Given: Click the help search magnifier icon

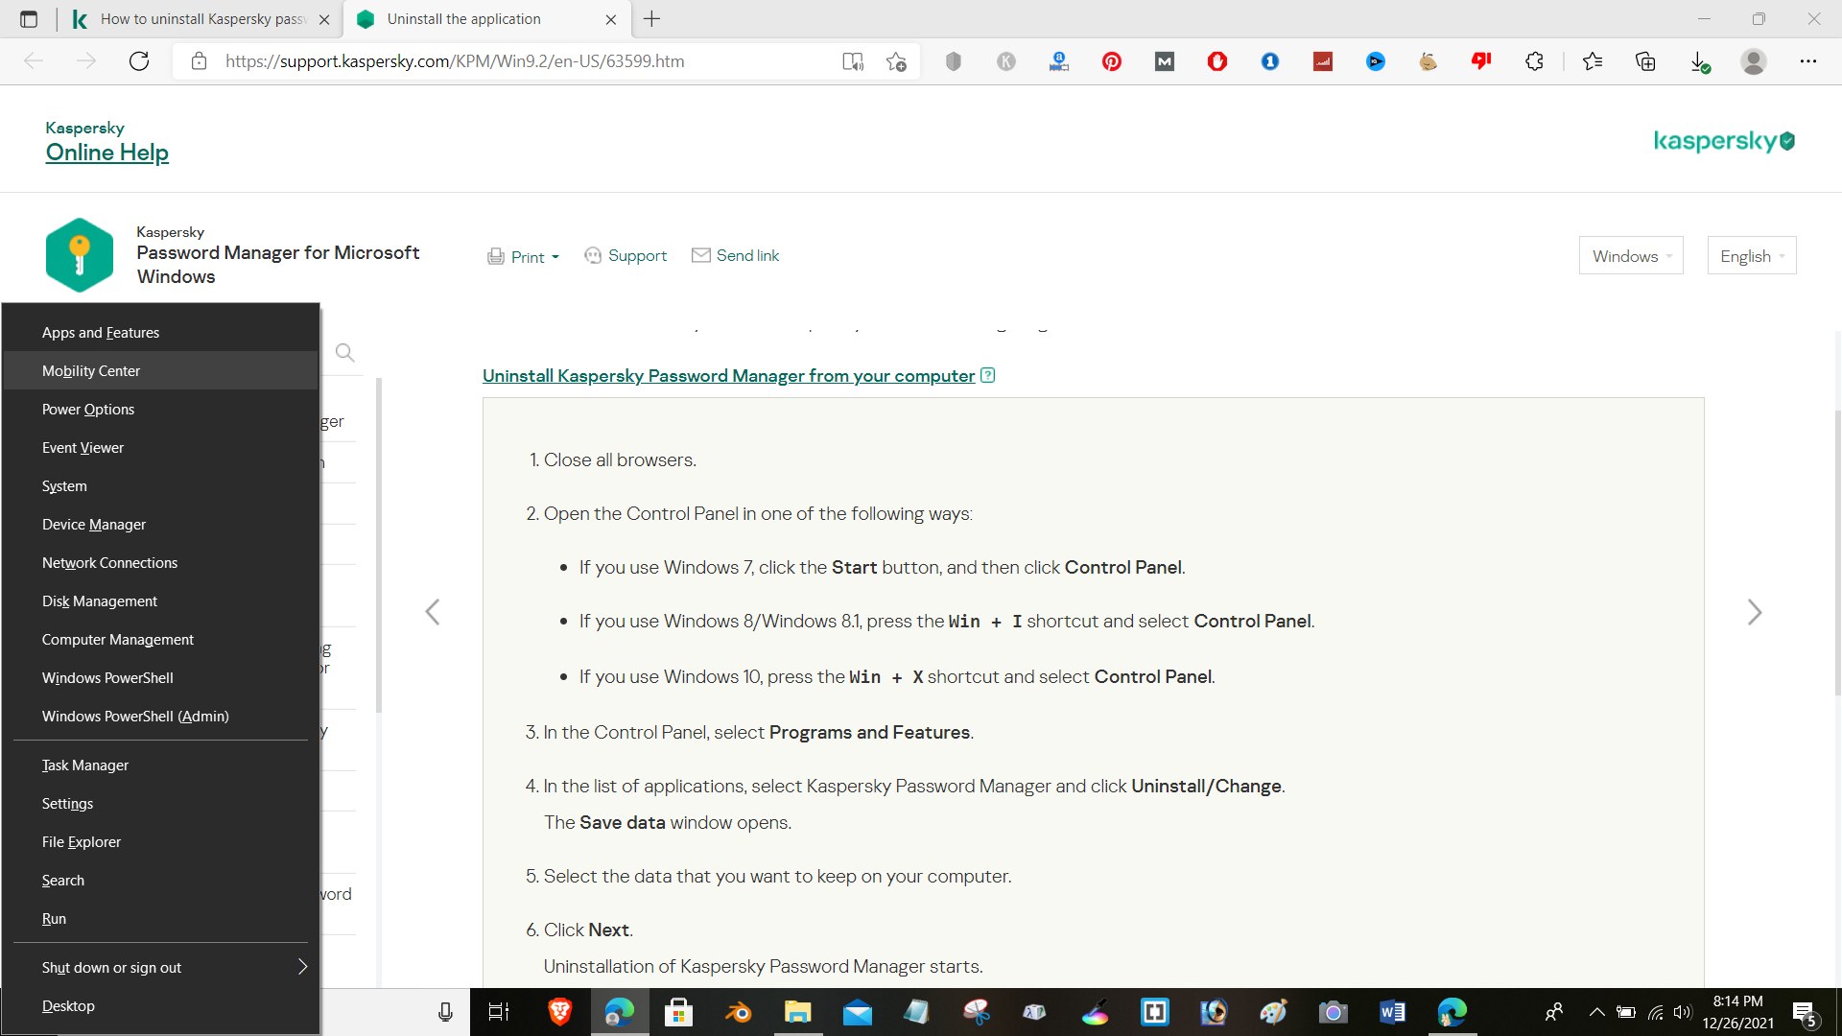Looking at the screenshot, I should click(x=345, y=353).
